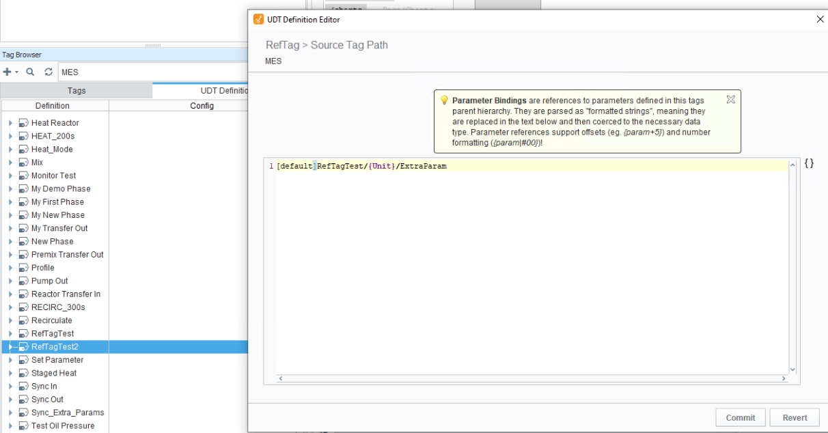This screenshot has width=828, height=433.
Task: Click the horizontal scrollbar of the editor
Action: (533, 378)
